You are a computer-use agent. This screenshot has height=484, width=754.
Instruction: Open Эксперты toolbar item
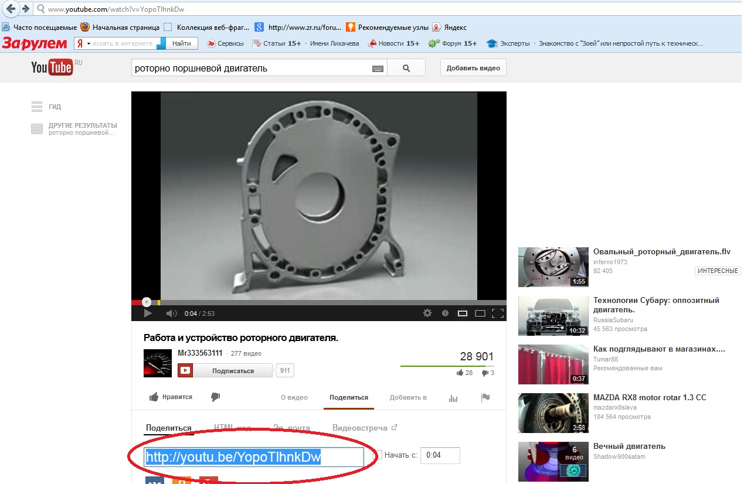(x=508, y=43)
